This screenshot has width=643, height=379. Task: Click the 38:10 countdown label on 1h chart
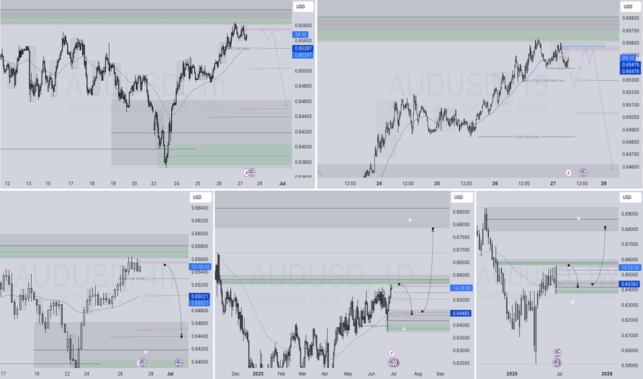click(x=300, y=35)
